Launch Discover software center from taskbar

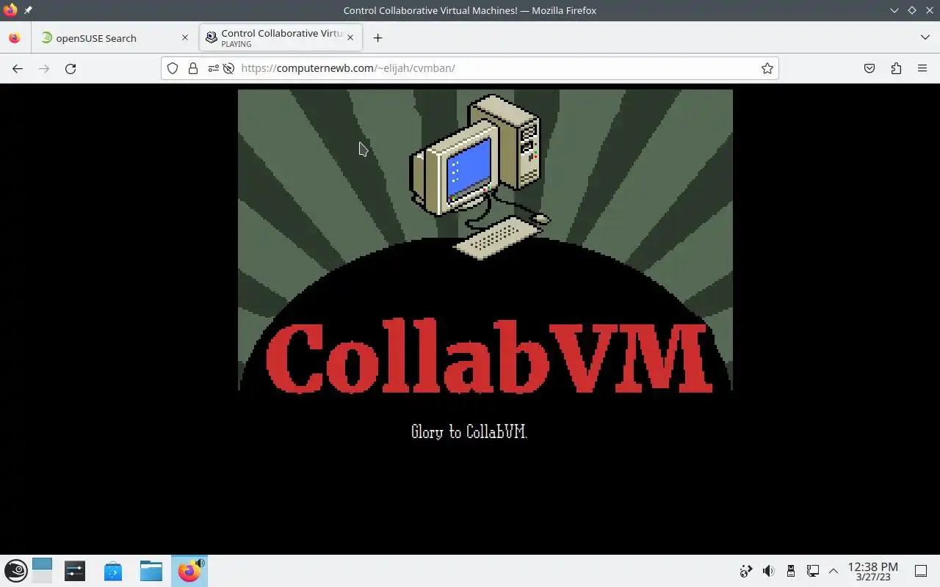(113, 571)
